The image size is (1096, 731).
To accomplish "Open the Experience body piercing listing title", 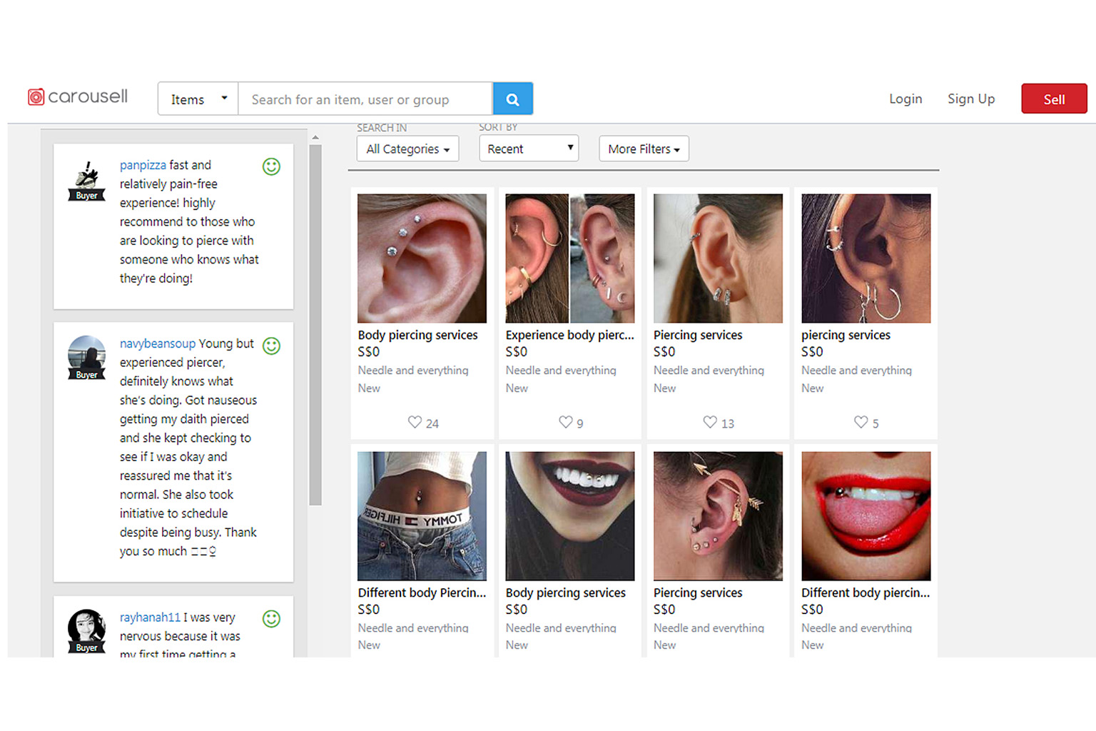I will [569, 335].
